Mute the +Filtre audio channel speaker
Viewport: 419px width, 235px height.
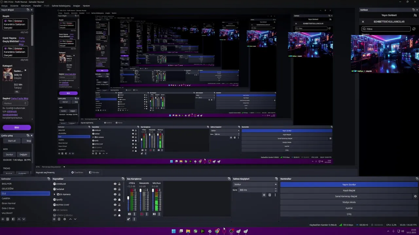pyautogui.click(x=129, y=214)
